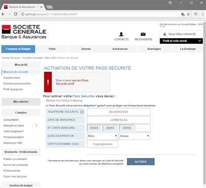Viewport: 206px width, 188px height.
Task: Select La Boutique tab
Action: pyautogui.click(x=188, y=49)
